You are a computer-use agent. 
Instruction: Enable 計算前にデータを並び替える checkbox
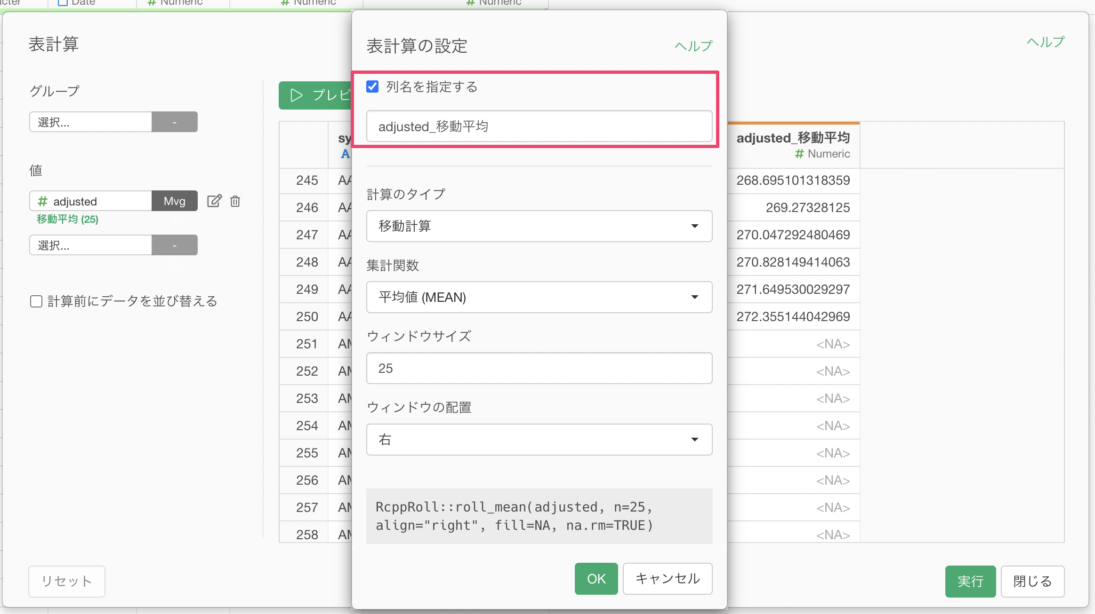[36, 301]
